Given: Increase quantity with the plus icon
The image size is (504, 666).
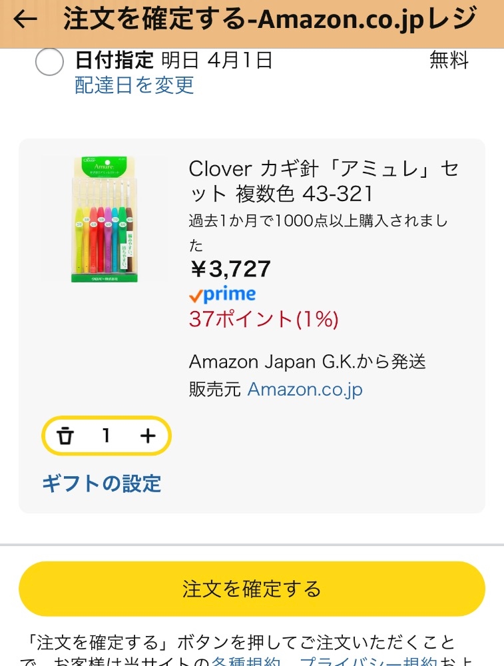Looking at the screenshot, I should [148, 436].
